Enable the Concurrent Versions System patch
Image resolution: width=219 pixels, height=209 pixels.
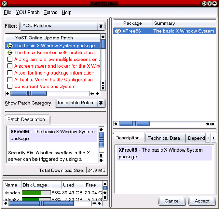coord(10,86)
